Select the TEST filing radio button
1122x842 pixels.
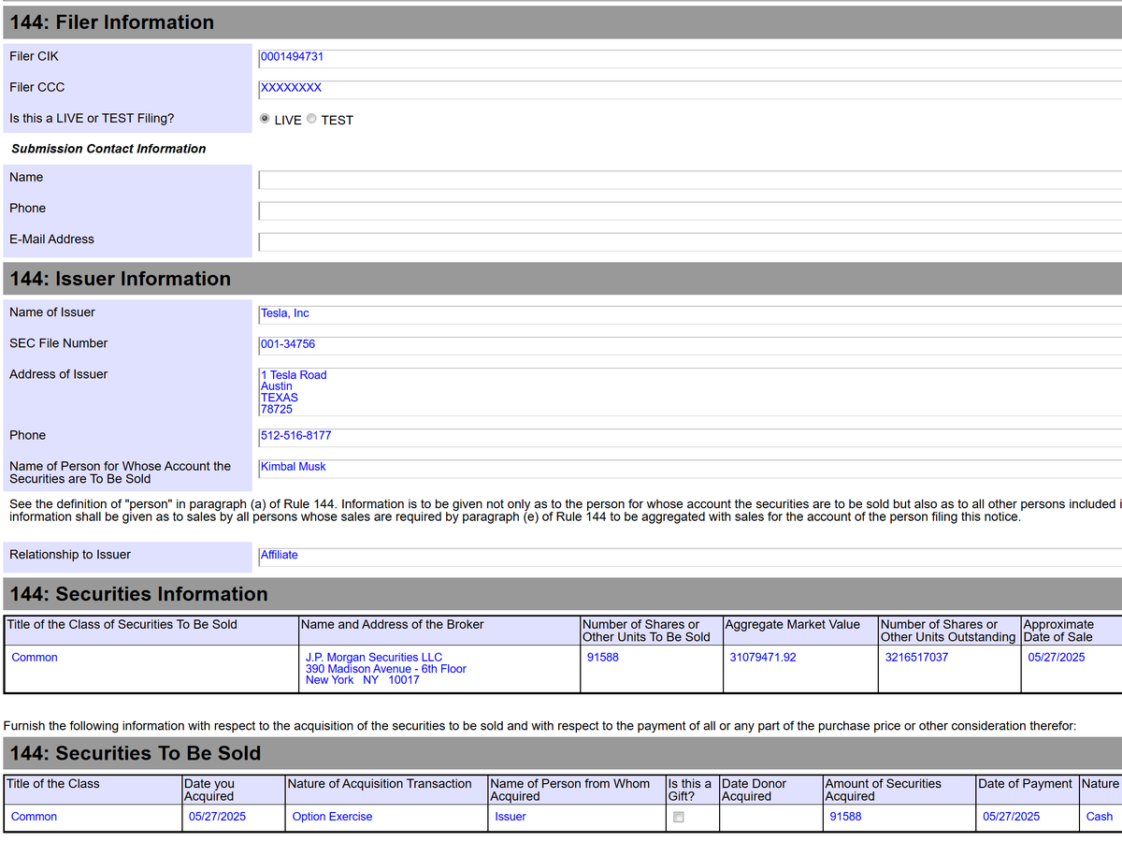[311, 120]
